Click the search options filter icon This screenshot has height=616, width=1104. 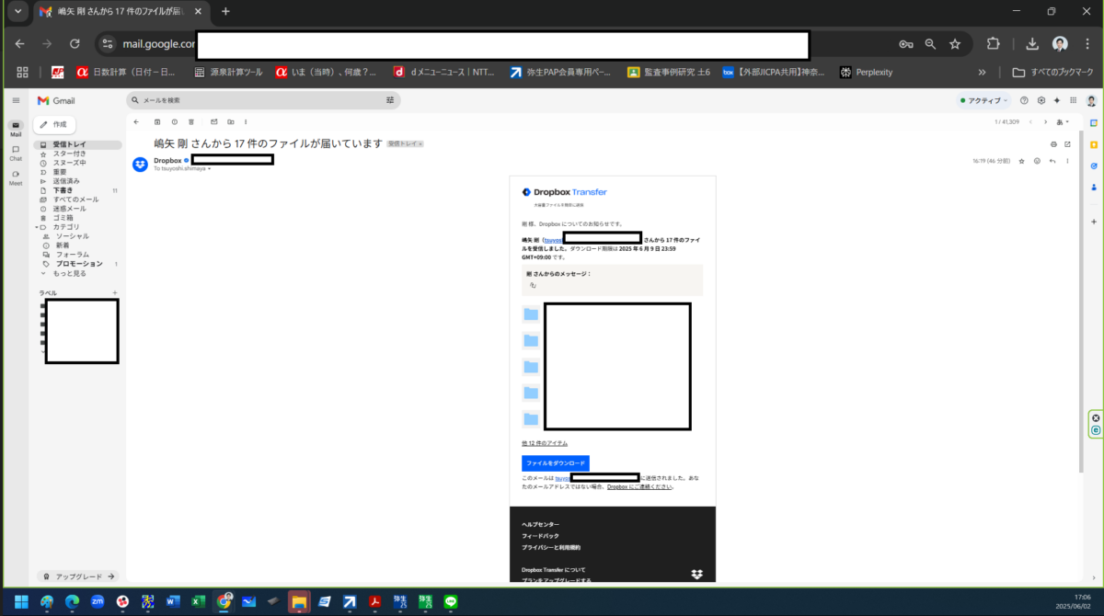390,100
